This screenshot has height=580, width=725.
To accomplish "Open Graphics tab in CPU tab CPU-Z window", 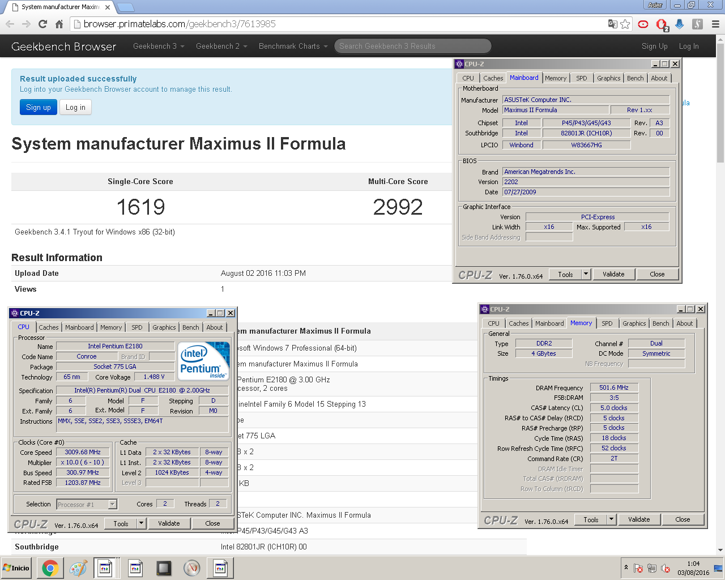I will [164, 327].
